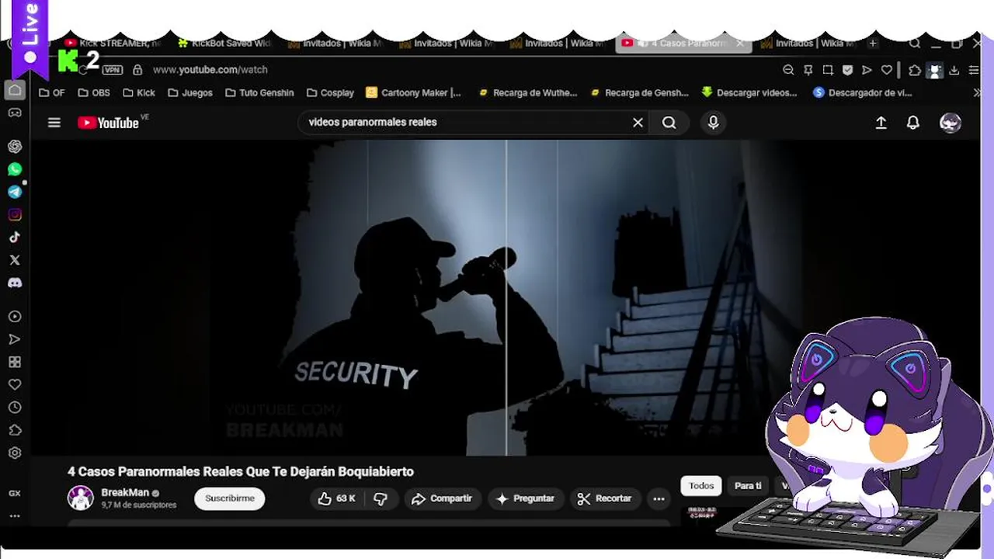The height and width of the screenshot is (559, 994).
Task: Start voice search with the microphone
Action: click(x=713, y=122)
